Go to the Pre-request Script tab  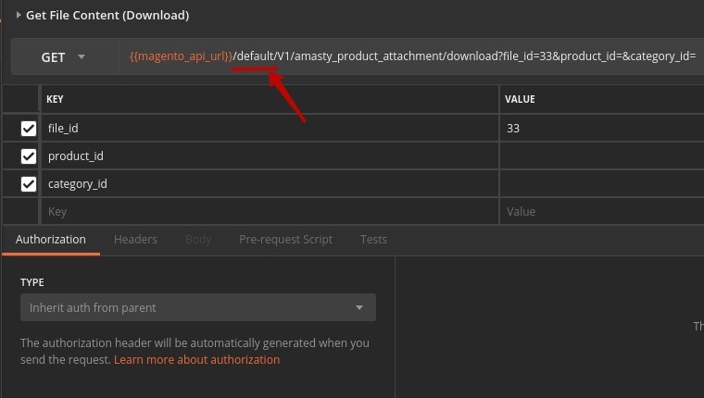click(285, 239)
